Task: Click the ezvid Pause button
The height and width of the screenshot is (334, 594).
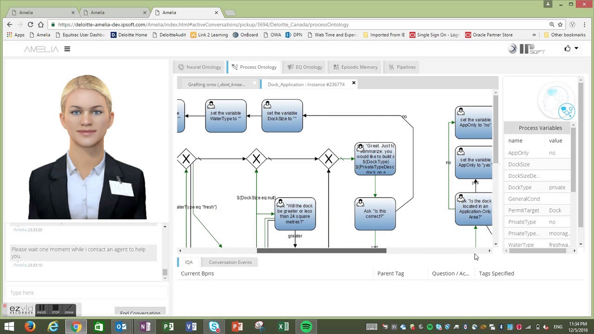Action: point(42,309)
